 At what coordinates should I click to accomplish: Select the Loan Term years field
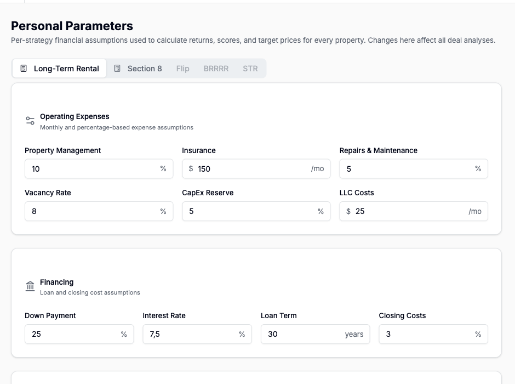pos(315,334)
